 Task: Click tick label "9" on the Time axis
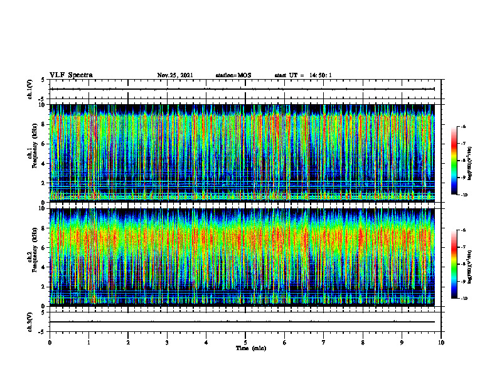tap(402, 343)
